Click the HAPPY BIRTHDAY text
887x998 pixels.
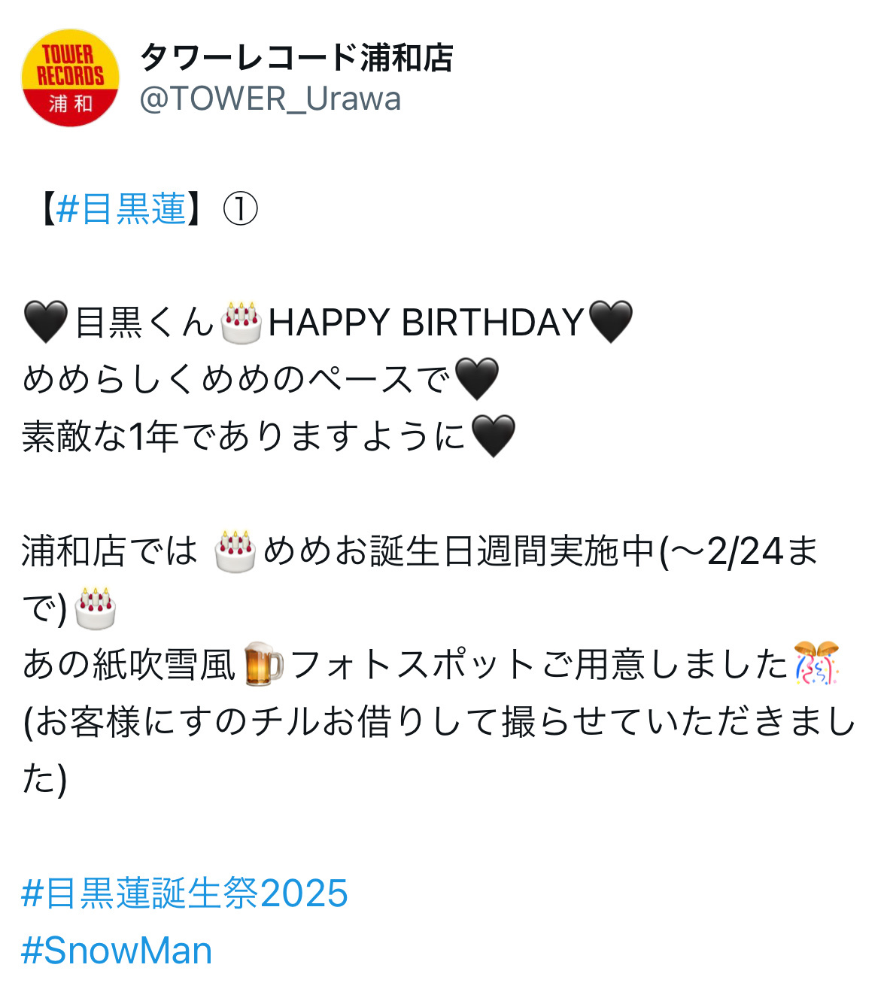tap(426, 323)
